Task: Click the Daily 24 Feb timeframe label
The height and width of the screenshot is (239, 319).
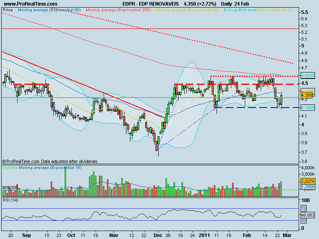Action: 235,4
